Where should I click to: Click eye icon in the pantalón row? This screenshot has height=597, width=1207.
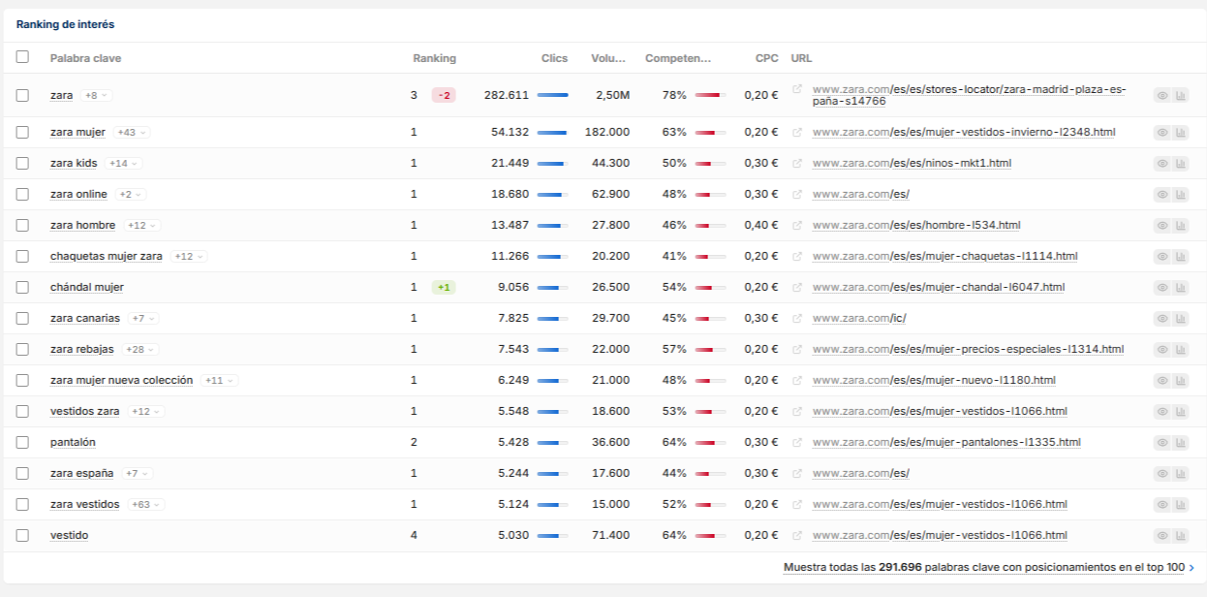point(1161,442)
